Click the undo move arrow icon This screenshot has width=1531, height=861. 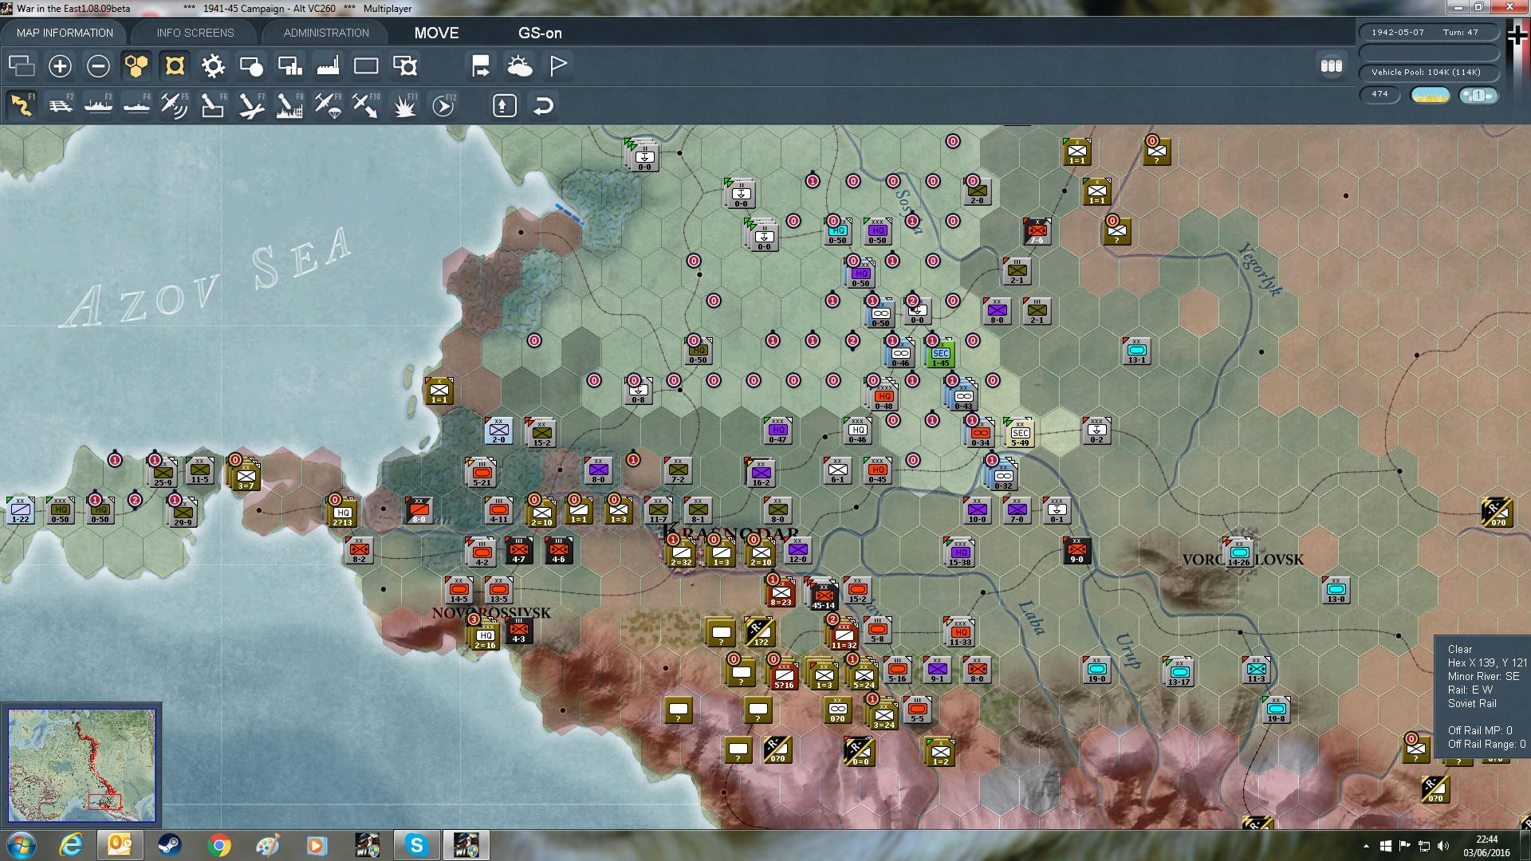[x=543, y=105]
